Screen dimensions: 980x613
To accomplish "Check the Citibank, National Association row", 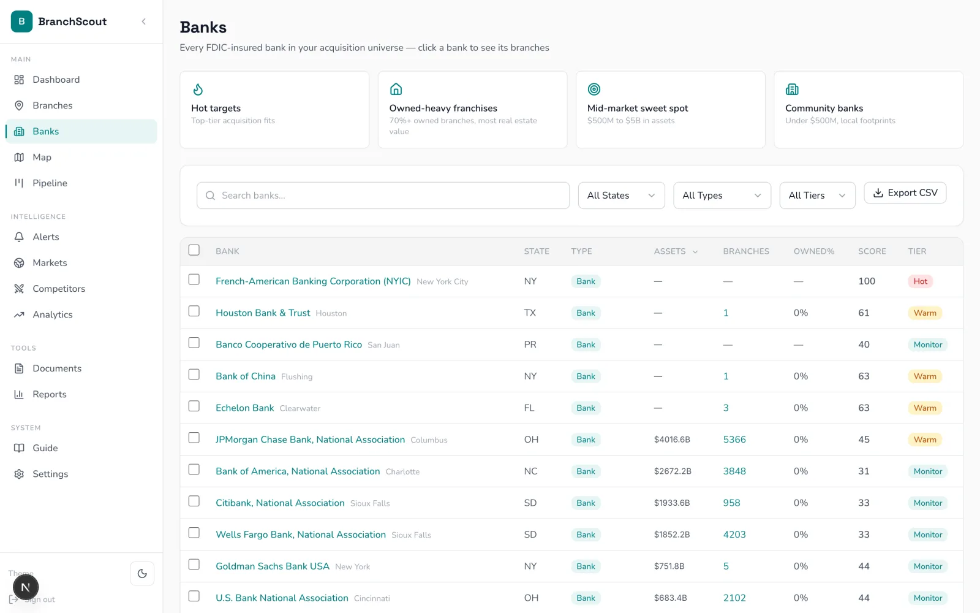I will pyautogui.click(x=194, y=501).
